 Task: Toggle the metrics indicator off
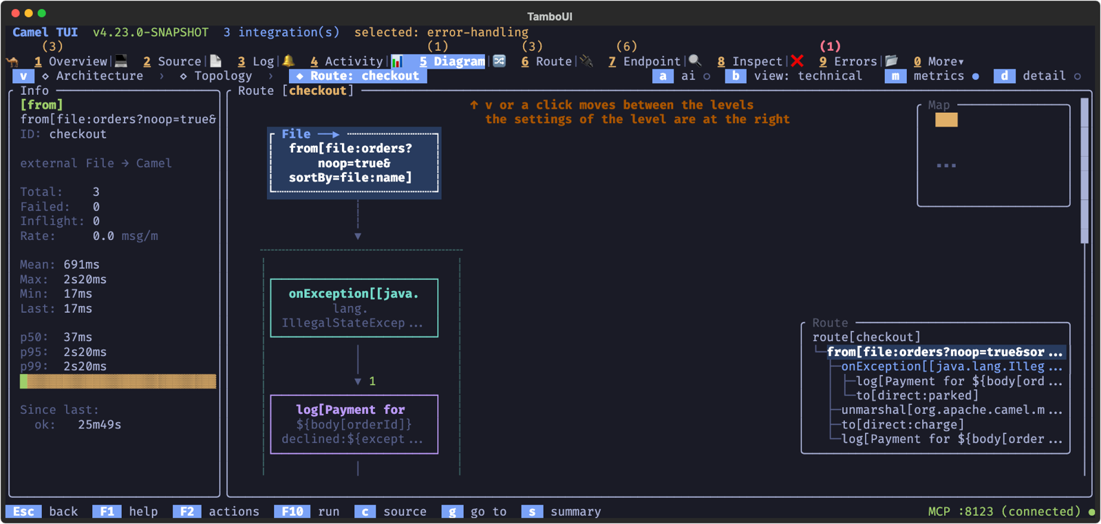[x=975, y=76]
